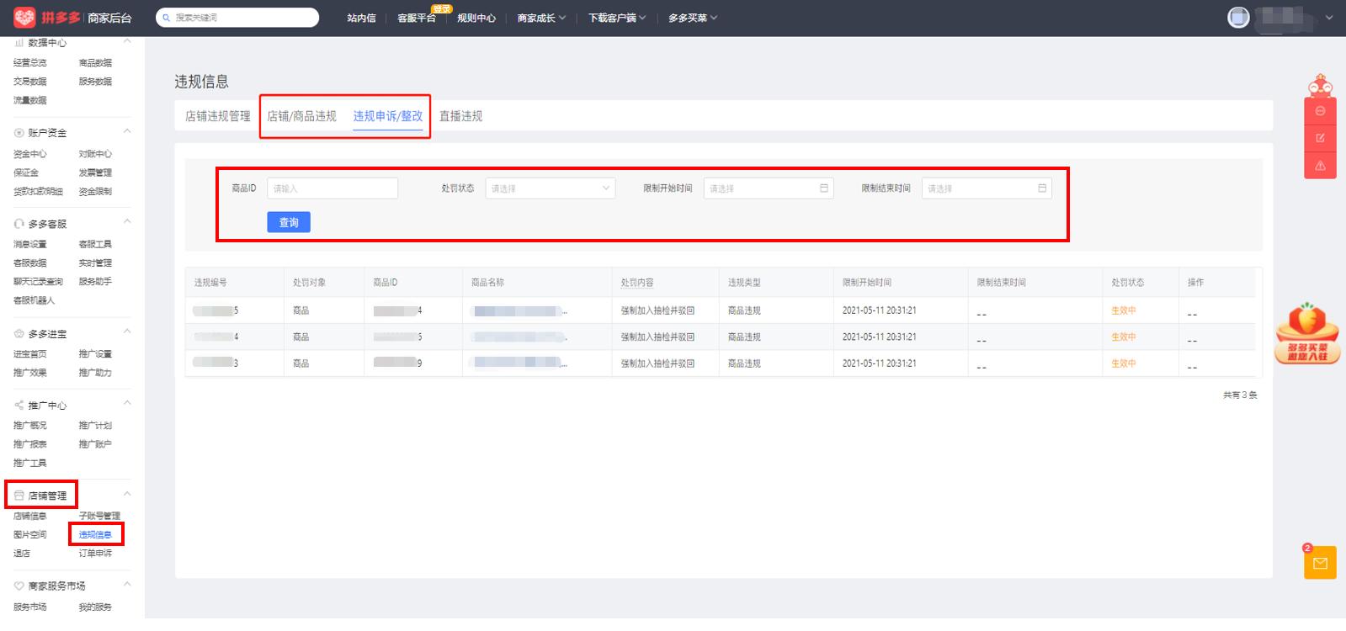The width and height of the screenshot is (1346, 631).
Task: Open the 下载客户端 dropdown menu
Action: 616,18
